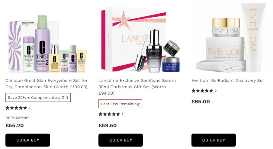Viewport: 273px width, 149px height.
Task: Click the Clinique review count number
Action: pos(29,108)
